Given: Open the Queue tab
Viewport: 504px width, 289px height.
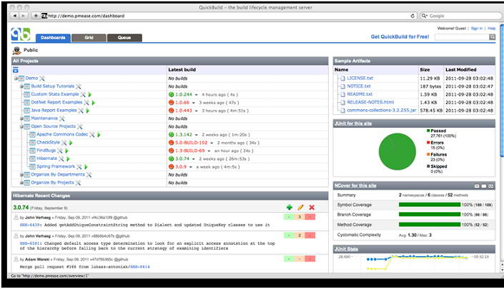Looking at the screenshot, I should 124,38.
